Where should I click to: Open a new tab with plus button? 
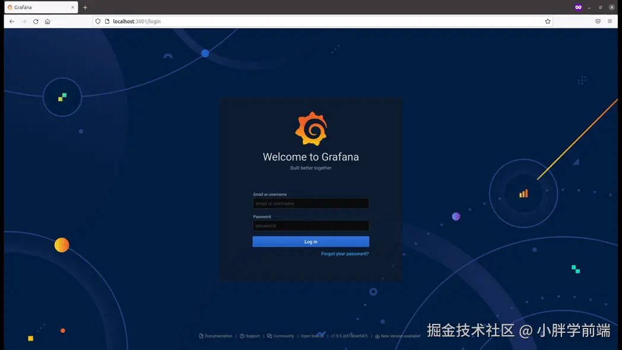[85, 7]
